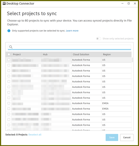Sort by the Hub column header
Image resolution: width=139 pixels, height=146 pixels.
click(x=56, y=54)
